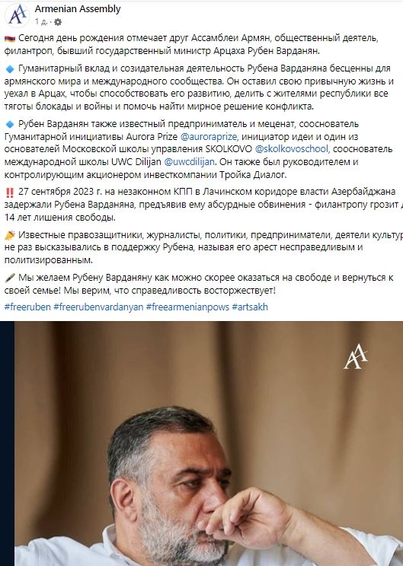Click the first blue diamond bullet icon

pyautogui.click(x=10, y=69)
